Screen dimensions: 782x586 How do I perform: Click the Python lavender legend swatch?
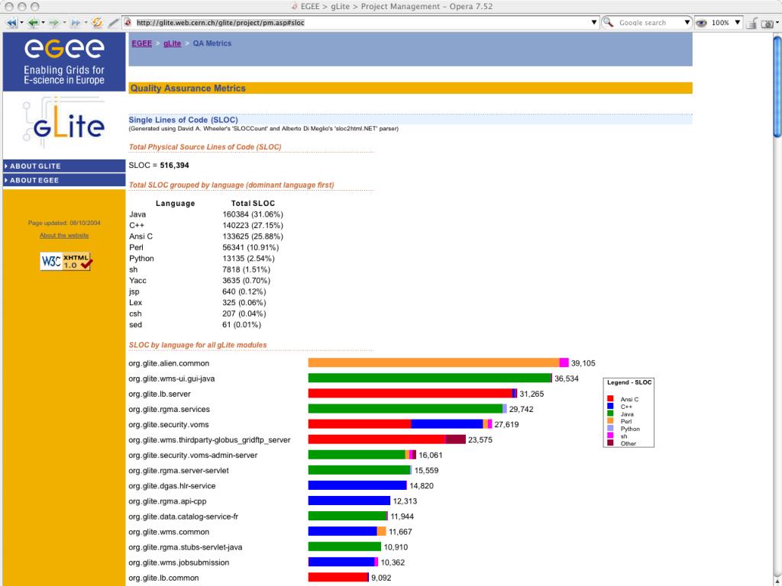pyautogui.click(x=610, y=428)
